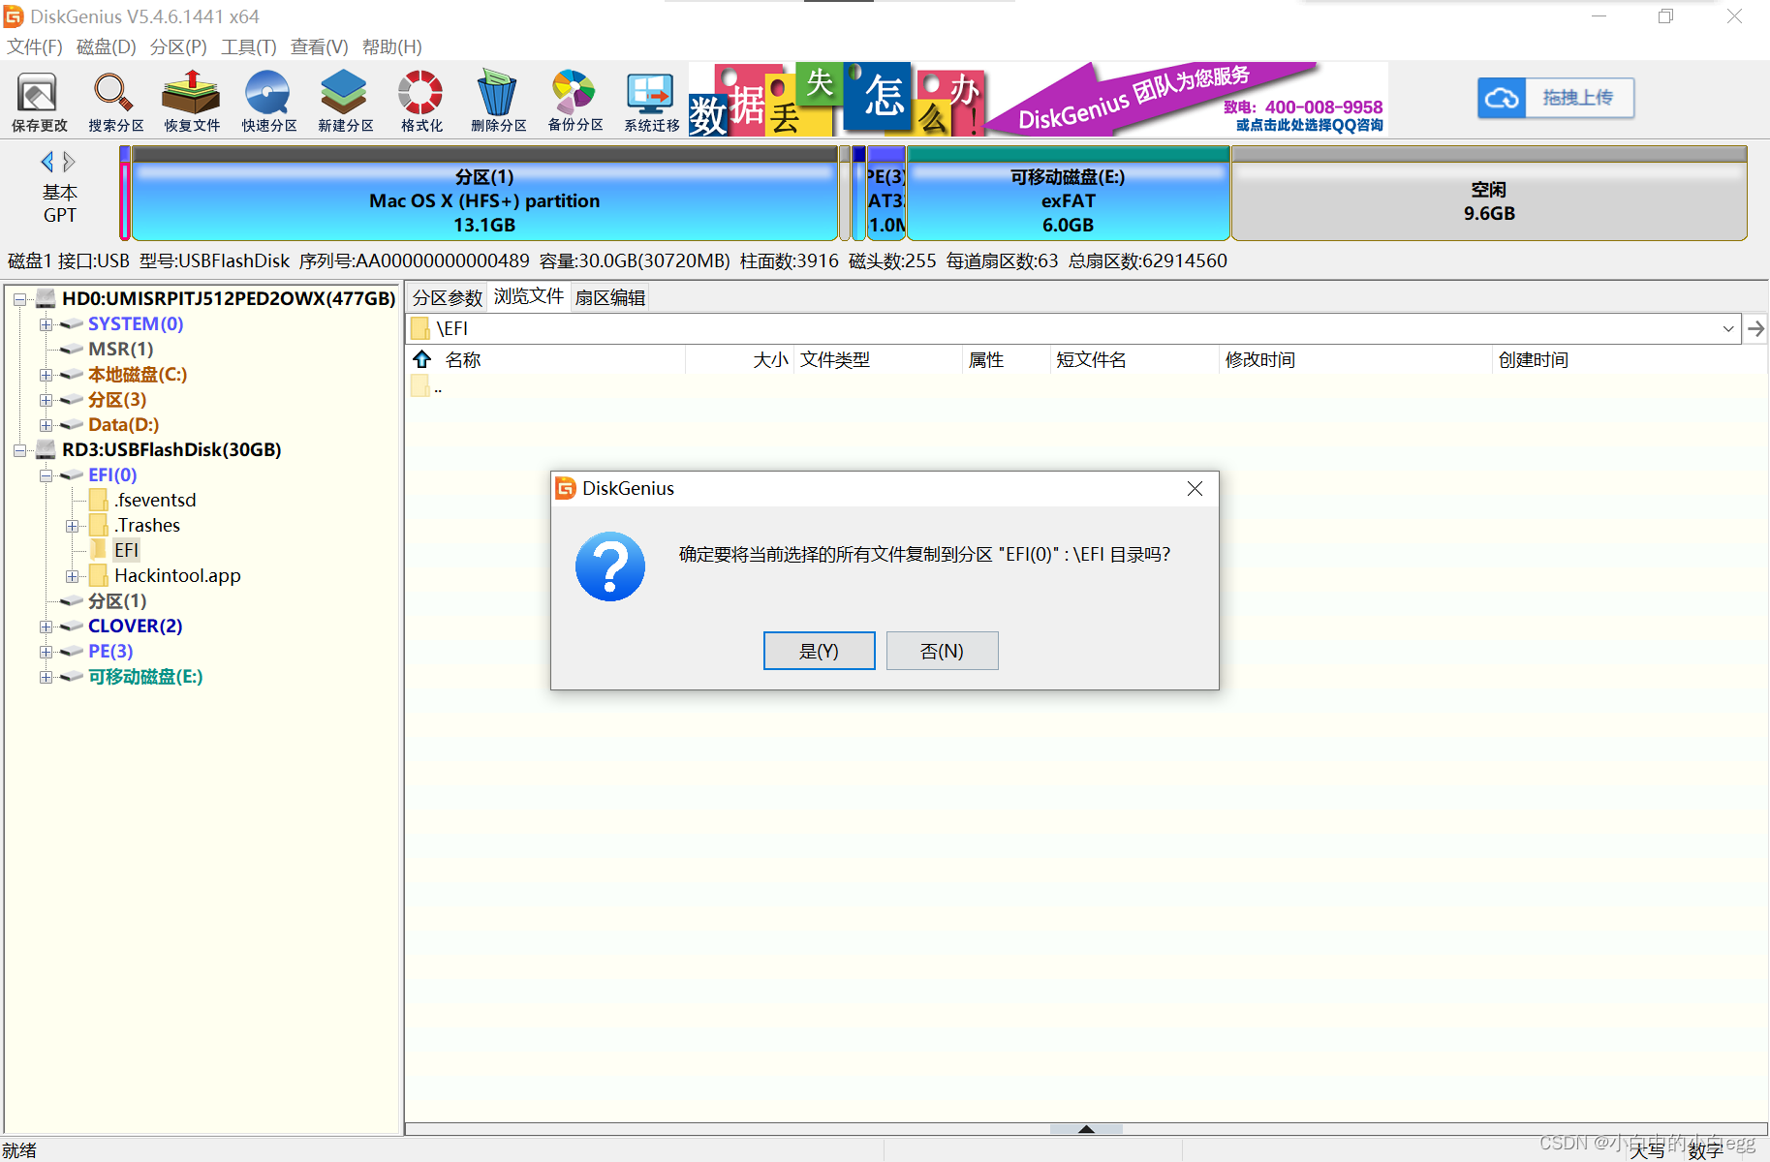The width and height of the screenshot is (1770, 1162).
Task: Click the Format (格式化) icon
Action: 421,101
